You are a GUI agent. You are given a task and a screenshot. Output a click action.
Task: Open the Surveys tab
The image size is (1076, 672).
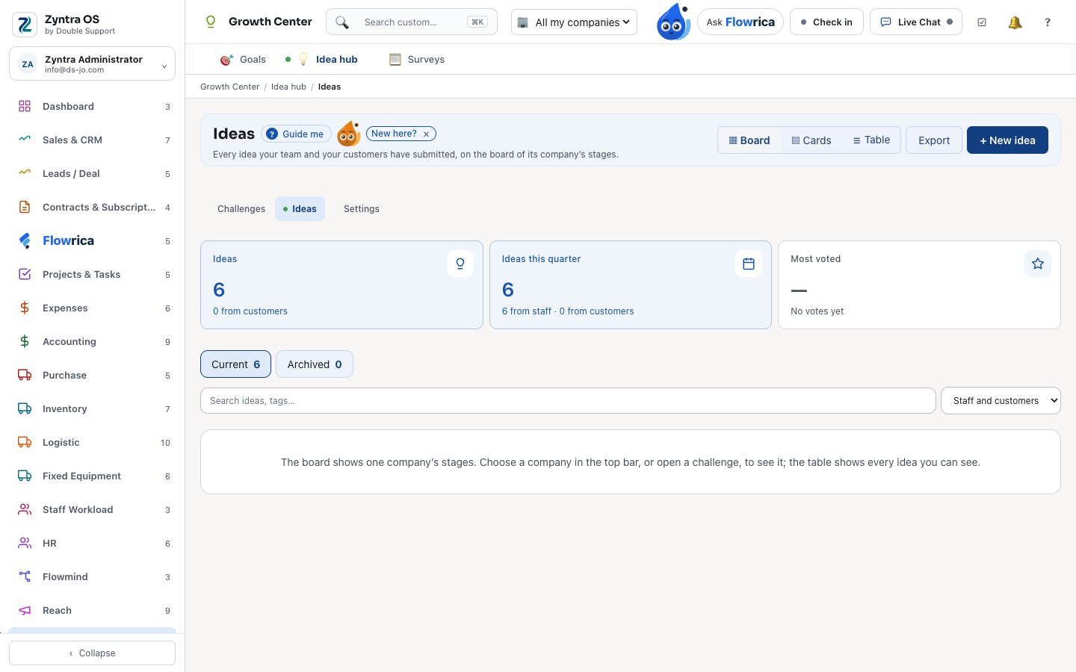417,60
